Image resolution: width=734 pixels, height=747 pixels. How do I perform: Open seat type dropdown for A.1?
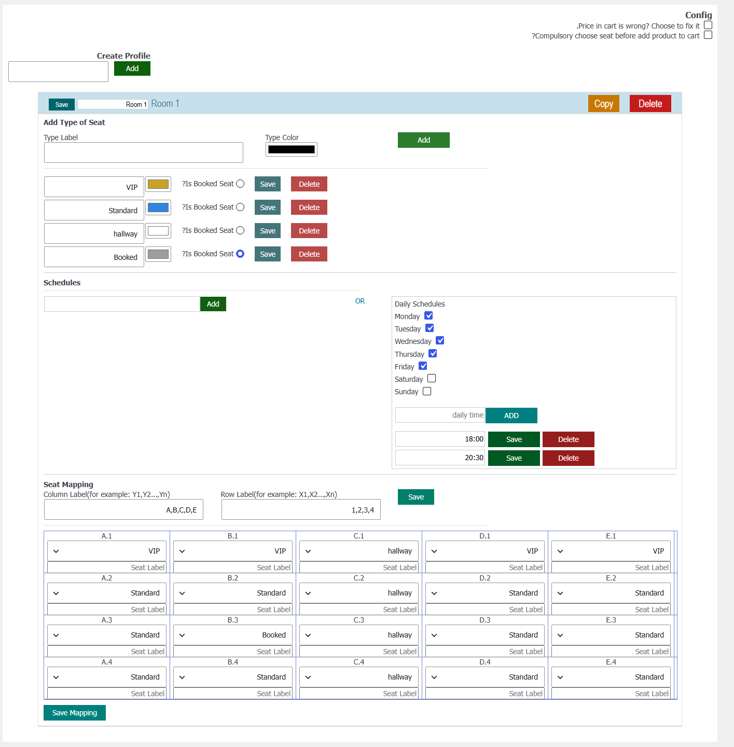[x=107, y=551]
